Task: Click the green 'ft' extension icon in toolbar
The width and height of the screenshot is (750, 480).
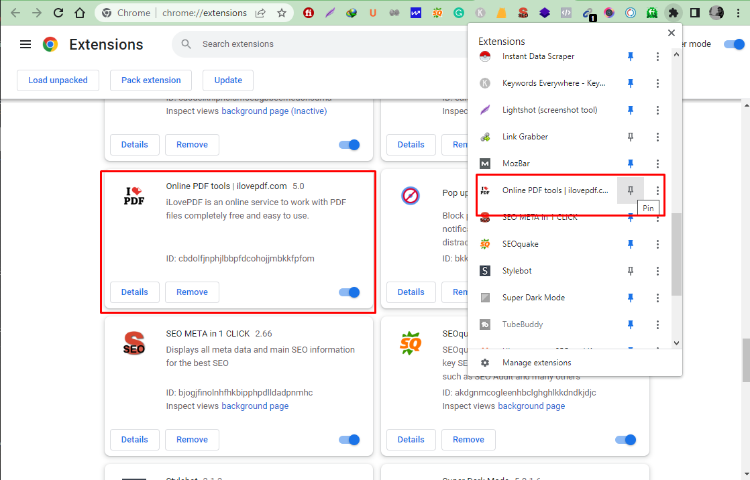Action: pos(652,13)
